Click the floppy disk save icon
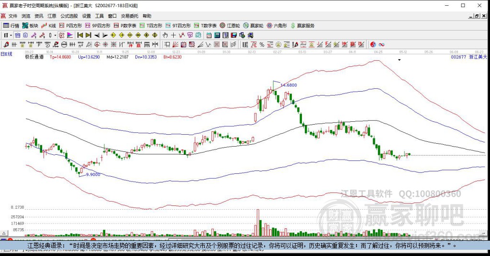 coord(234,35)
